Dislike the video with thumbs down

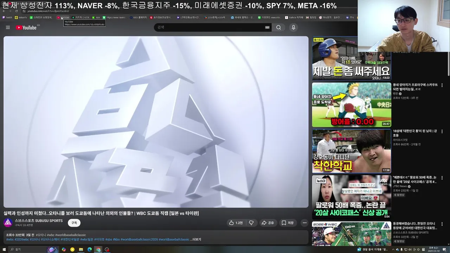[x=251, y=223]
